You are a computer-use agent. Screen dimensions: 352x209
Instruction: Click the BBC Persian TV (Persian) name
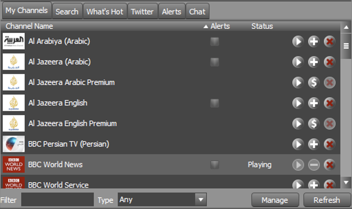pyautogui.click(x=69, y=144)
